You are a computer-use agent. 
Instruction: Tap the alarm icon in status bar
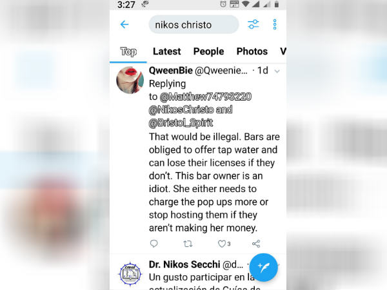coord(223,4)
